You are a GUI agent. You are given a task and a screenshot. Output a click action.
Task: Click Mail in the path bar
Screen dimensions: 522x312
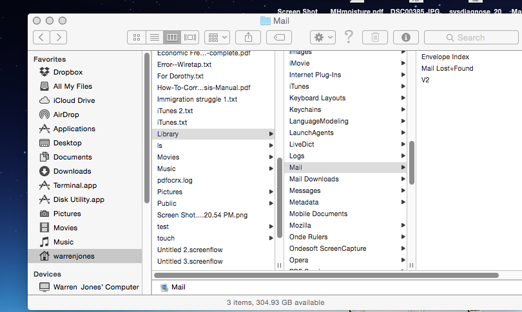173,288
